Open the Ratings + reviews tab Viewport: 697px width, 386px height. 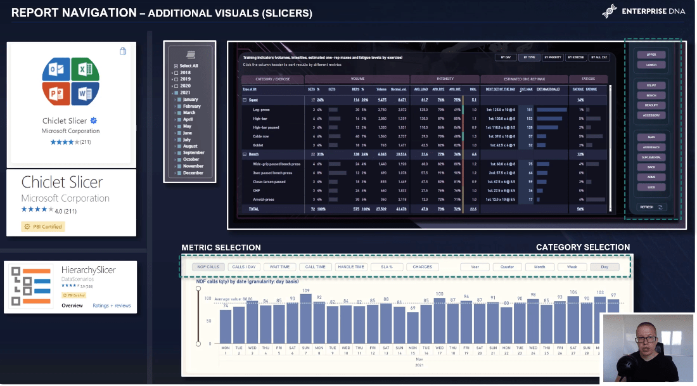[x=112, y=306]
